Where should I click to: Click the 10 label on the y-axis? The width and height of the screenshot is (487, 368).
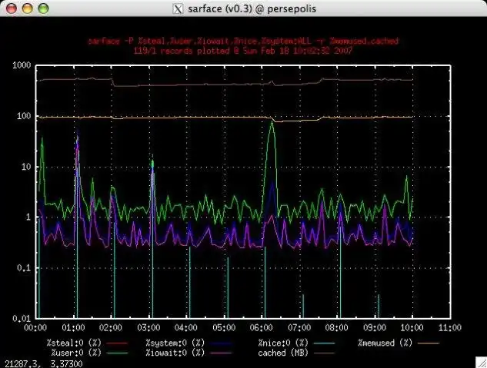pos(26,167)
